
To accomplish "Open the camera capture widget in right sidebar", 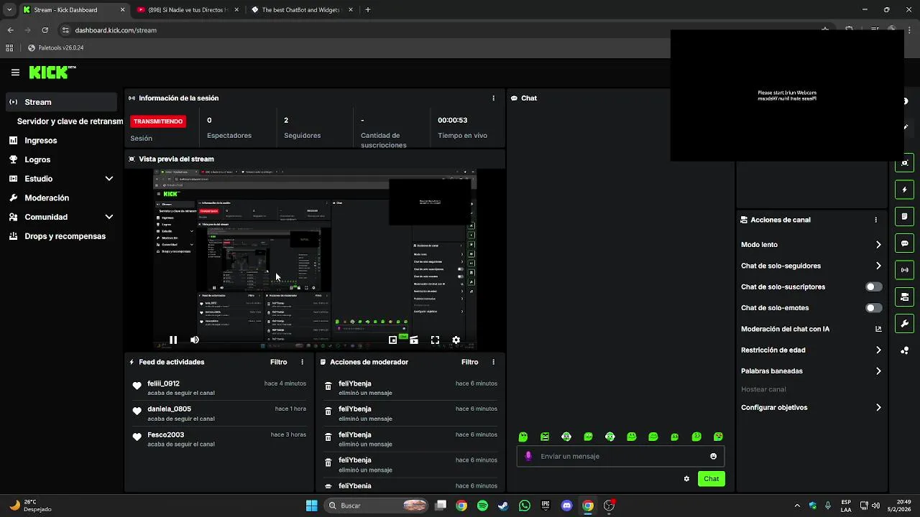I will point(904,163).
